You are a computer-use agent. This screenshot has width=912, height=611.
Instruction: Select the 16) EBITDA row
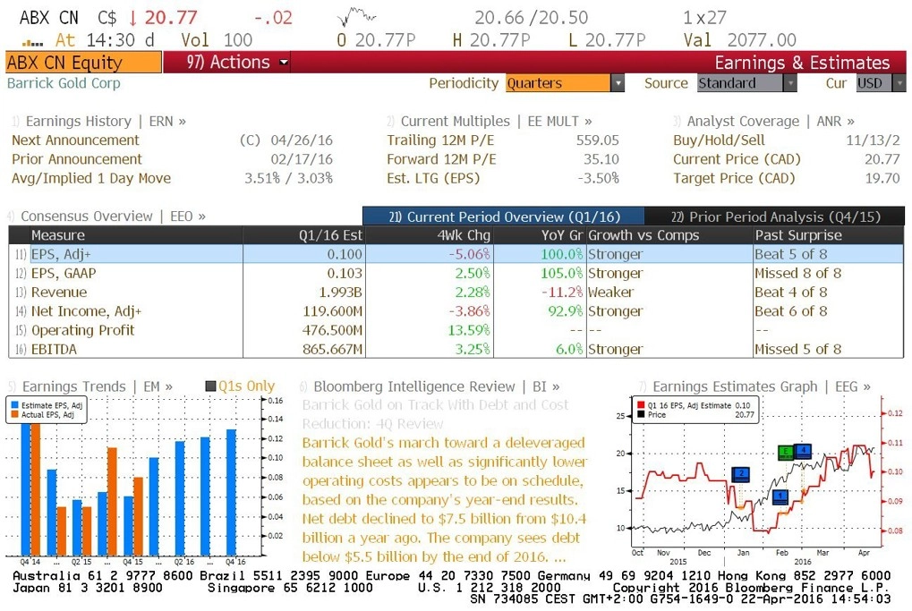456,349
